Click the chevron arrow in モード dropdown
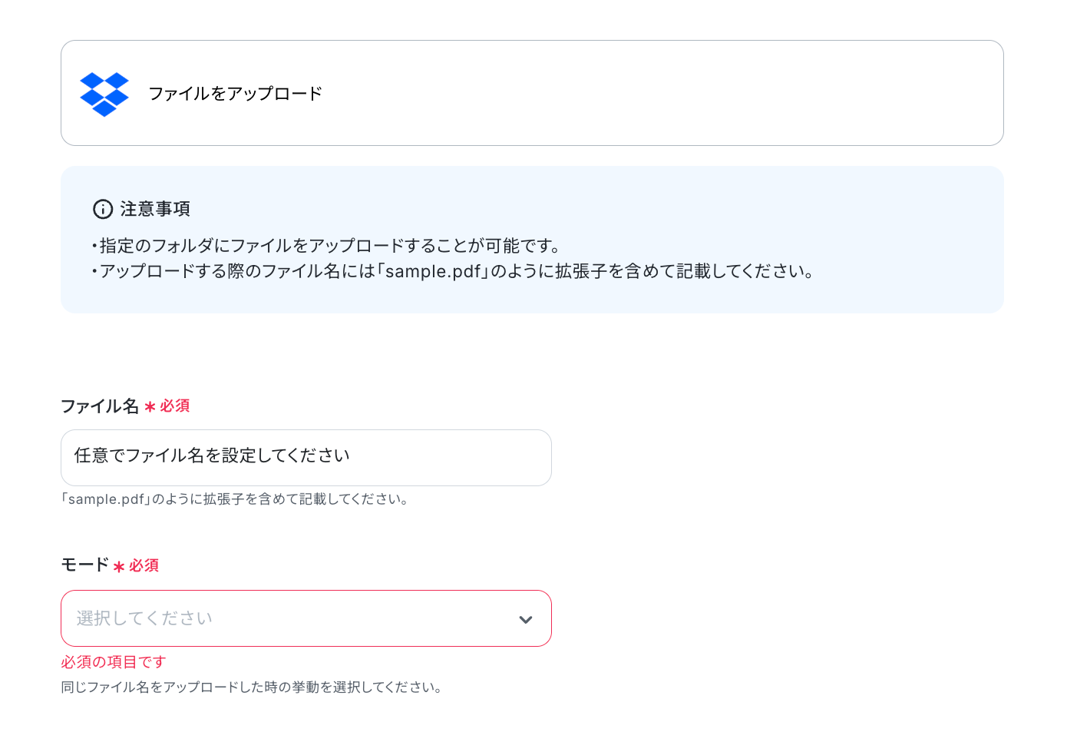The image size is (1067, 742). (x=526, y=620)
